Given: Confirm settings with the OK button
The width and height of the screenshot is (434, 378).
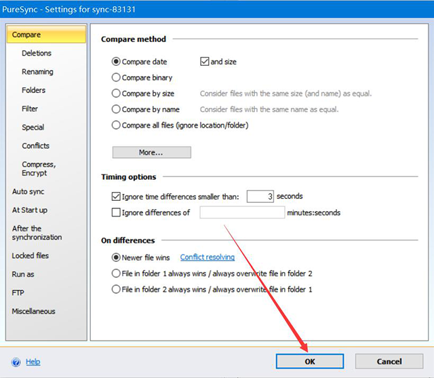Looking at the screenshot, I should coord(310,362).
